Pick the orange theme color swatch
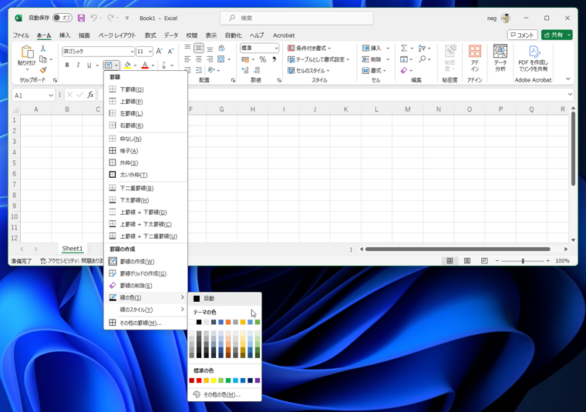586x412 pixels. pyautogui.click(x=228, y=322)
